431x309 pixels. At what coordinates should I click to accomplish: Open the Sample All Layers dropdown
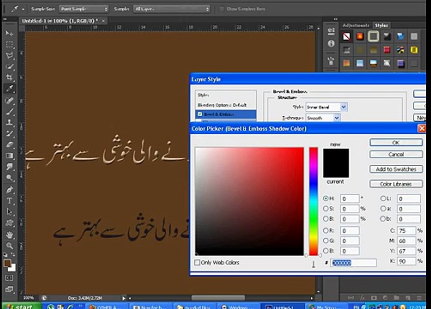tap(172, 9)
